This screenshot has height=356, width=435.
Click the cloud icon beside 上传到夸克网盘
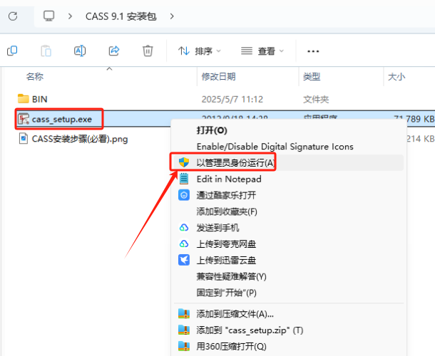point(184,244)
